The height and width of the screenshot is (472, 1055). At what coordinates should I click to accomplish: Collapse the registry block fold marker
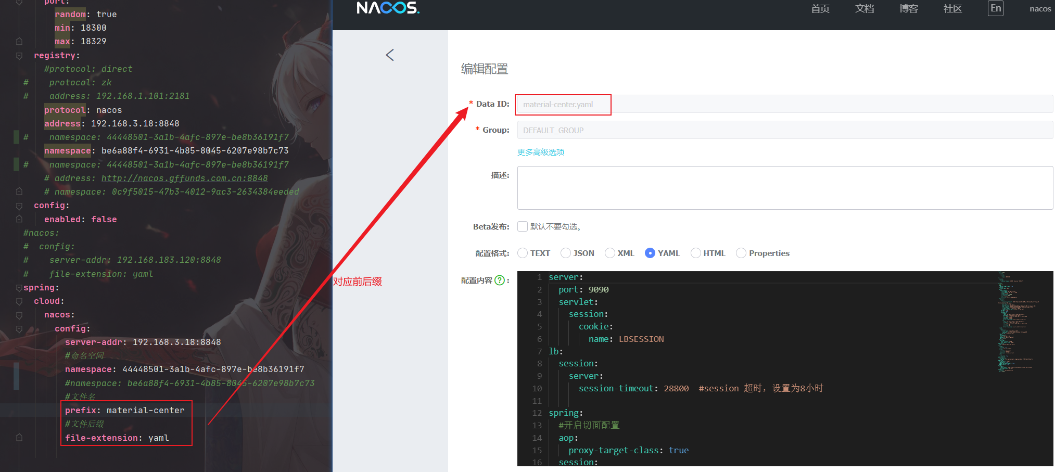19,56
